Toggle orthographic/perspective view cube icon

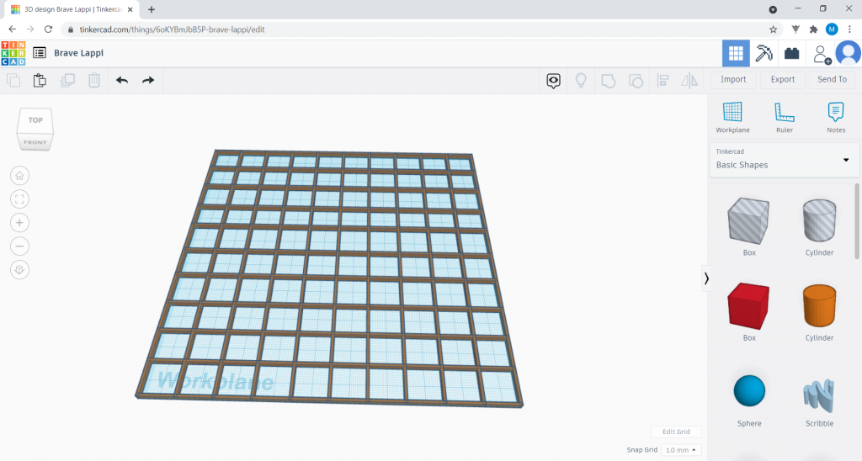20,270
